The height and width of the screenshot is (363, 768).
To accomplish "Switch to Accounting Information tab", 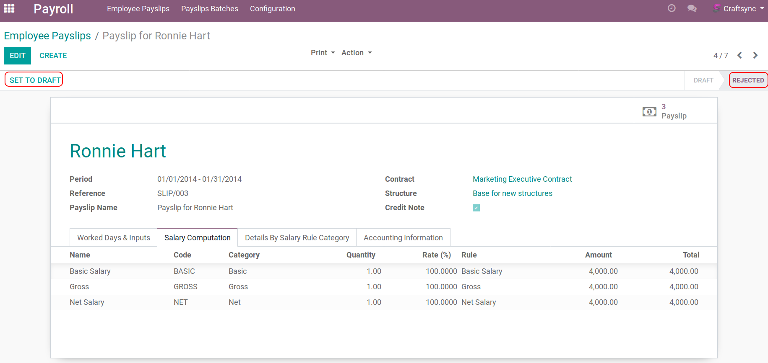I will tap(403, 238).
